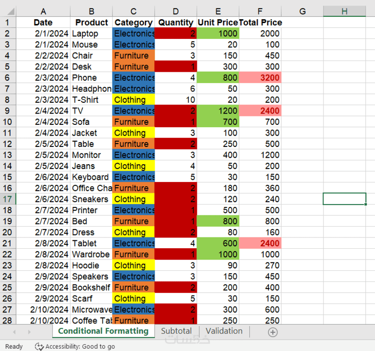Viewport: 375px width, 351px height.
Task: Select the 2/10/2024 date cell for Microwave
Action: [43, 309]
